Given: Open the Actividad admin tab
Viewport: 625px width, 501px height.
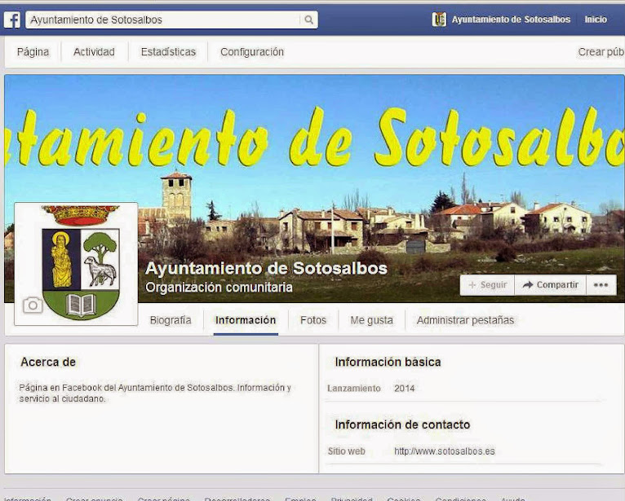Looking at the screenshot, I should point(94,52).
